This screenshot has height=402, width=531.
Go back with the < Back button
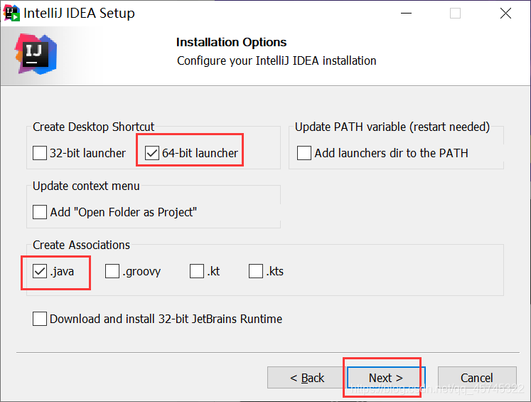point(307,378)
